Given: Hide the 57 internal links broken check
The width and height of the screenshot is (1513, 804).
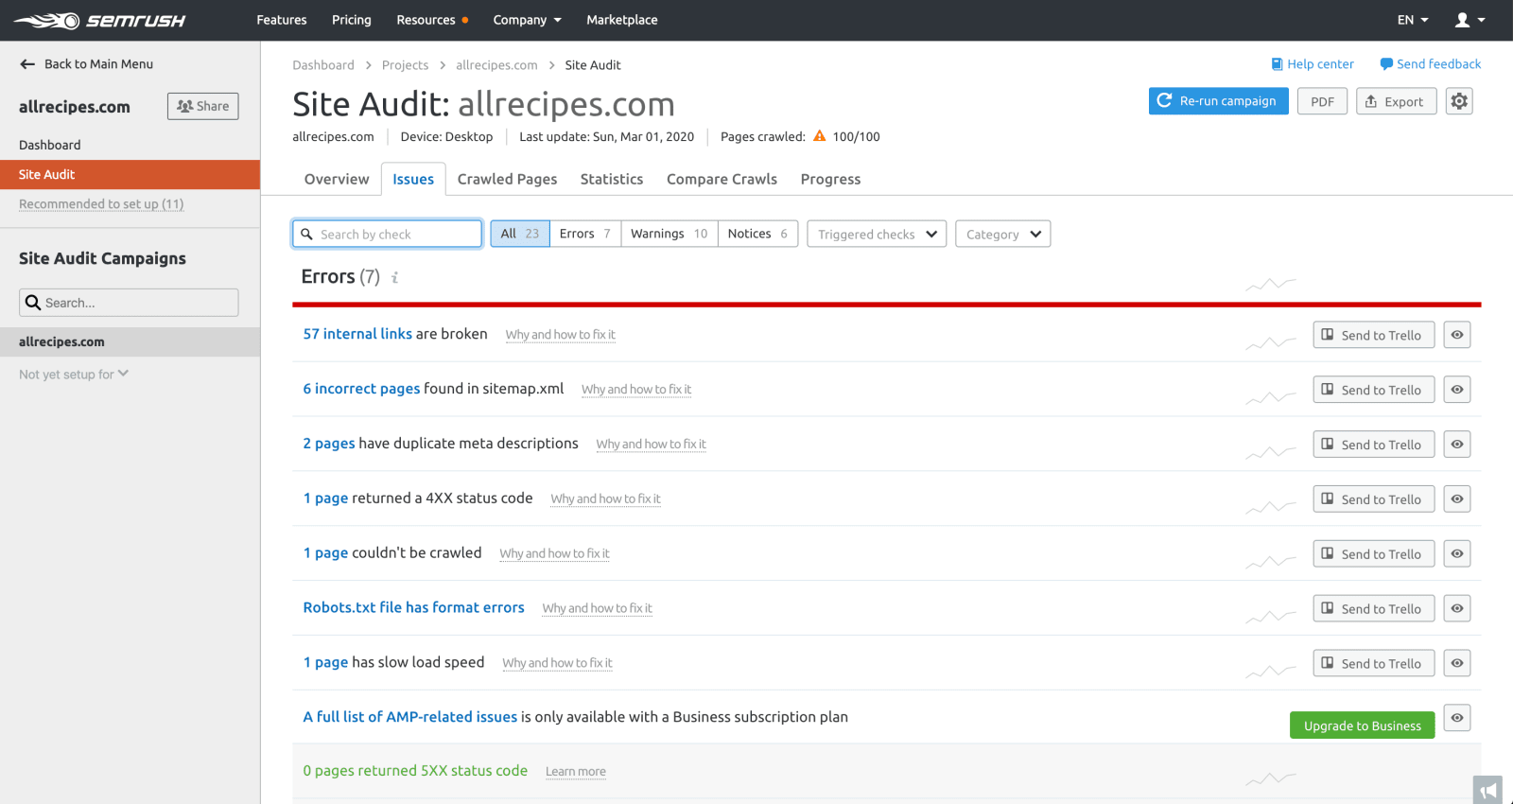Looking at the screenshot, I should [x=1457, y=335].
